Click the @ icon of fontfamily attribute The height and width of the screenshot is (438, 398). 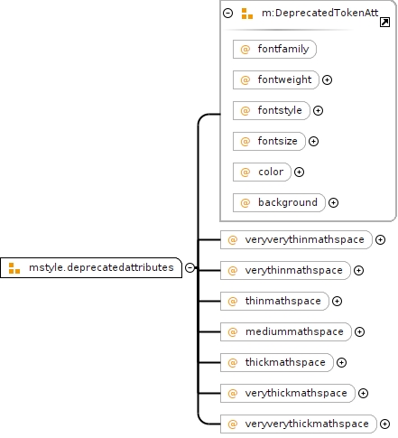point(245,49)
